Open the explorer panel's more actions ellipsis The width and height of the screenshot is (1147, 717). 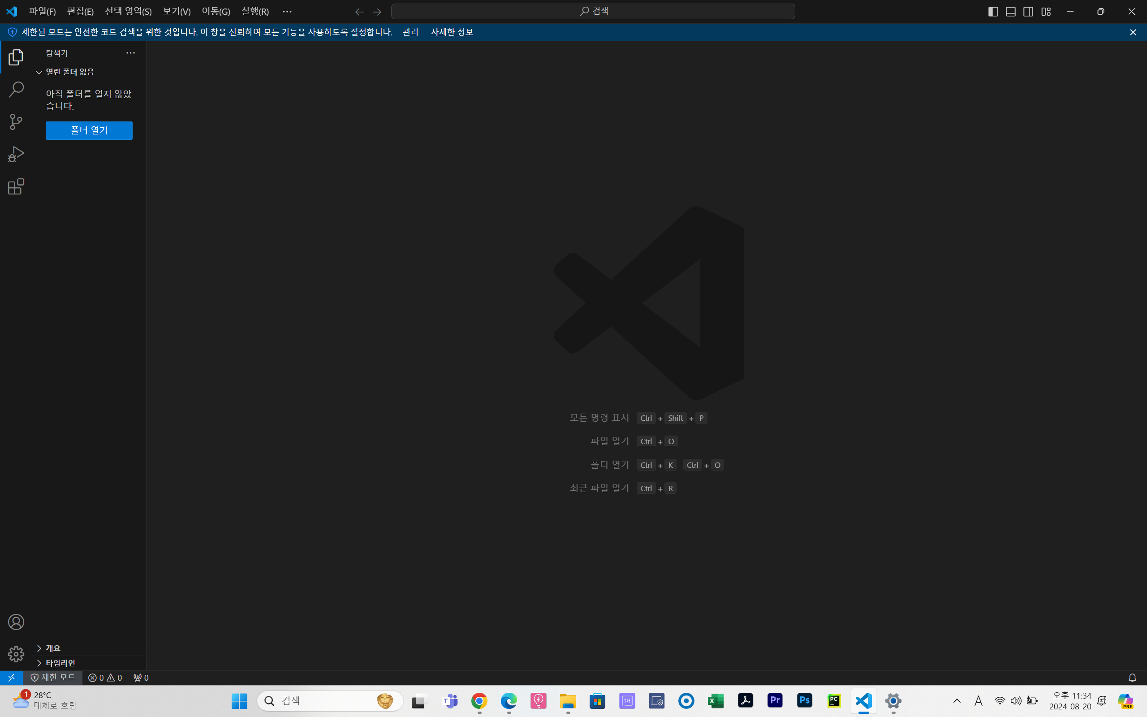pos(130,53)
